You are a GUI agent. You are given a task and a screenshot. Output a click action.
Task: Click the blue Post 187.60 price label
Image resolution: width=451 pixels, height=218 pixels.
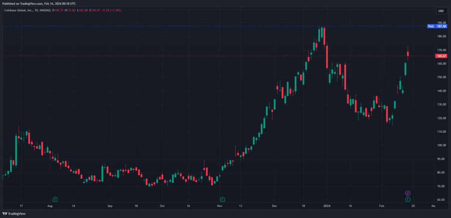click(437, 26)
